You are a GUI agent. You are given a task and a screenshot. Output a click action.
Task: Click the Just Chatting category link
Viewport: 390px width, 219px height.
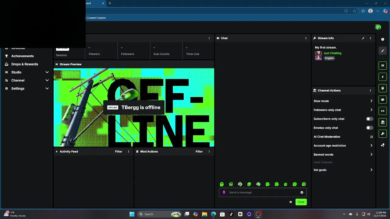point(332,53)
